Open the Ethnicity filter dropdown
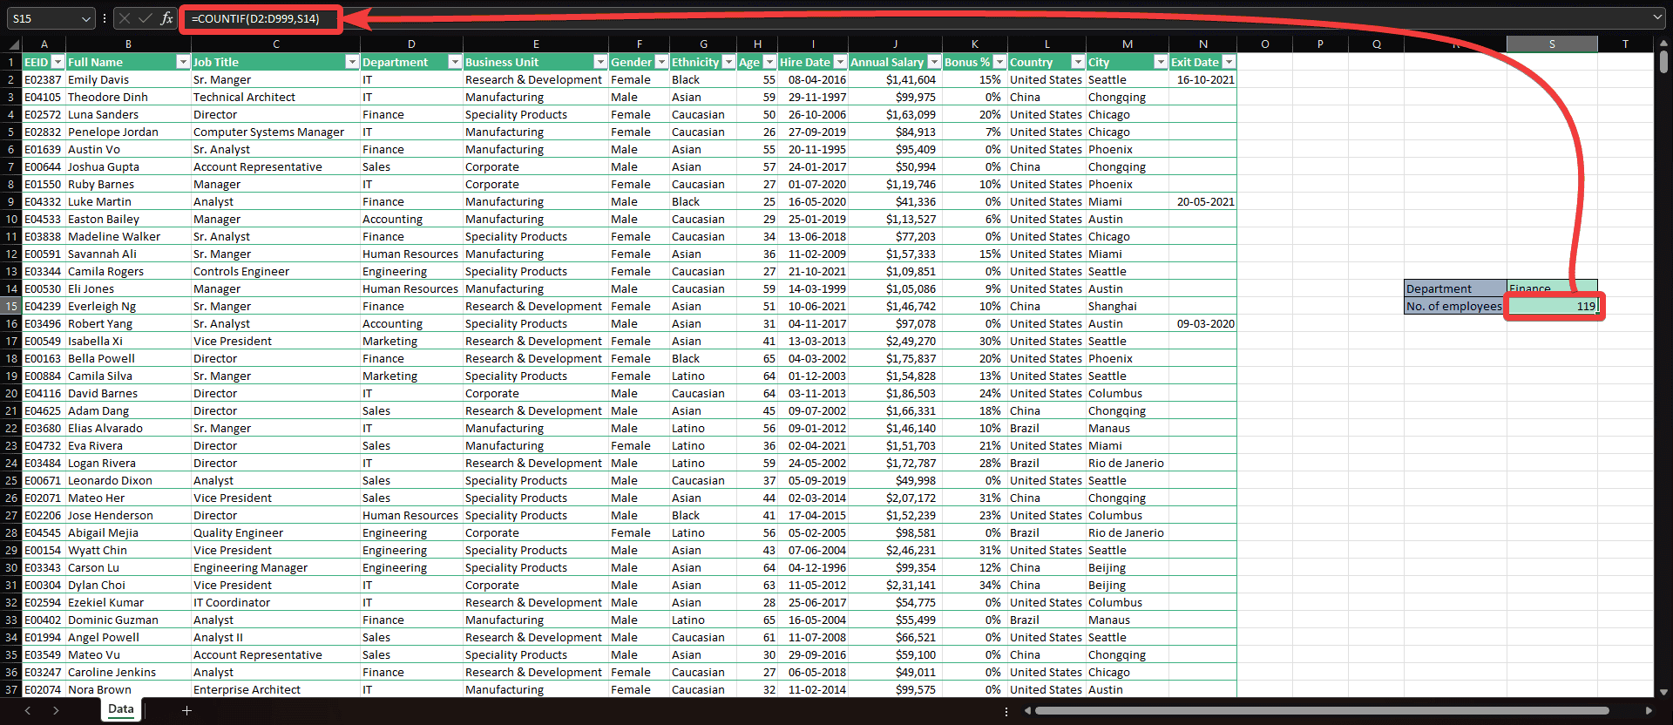 728,62
